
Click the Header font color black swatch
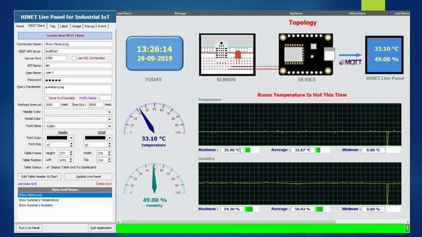point(57,138)
